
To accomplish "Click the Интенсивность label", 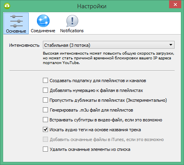I will click(24, 45).
